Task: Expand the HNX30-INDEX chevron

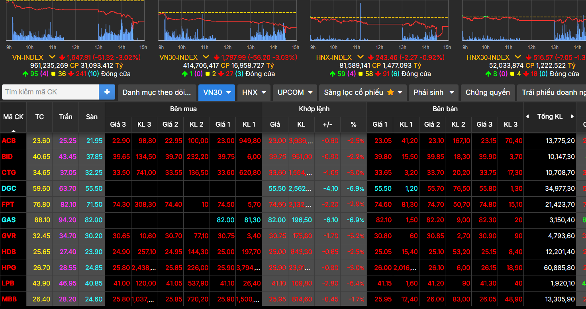Action: [x=517, y=57]
